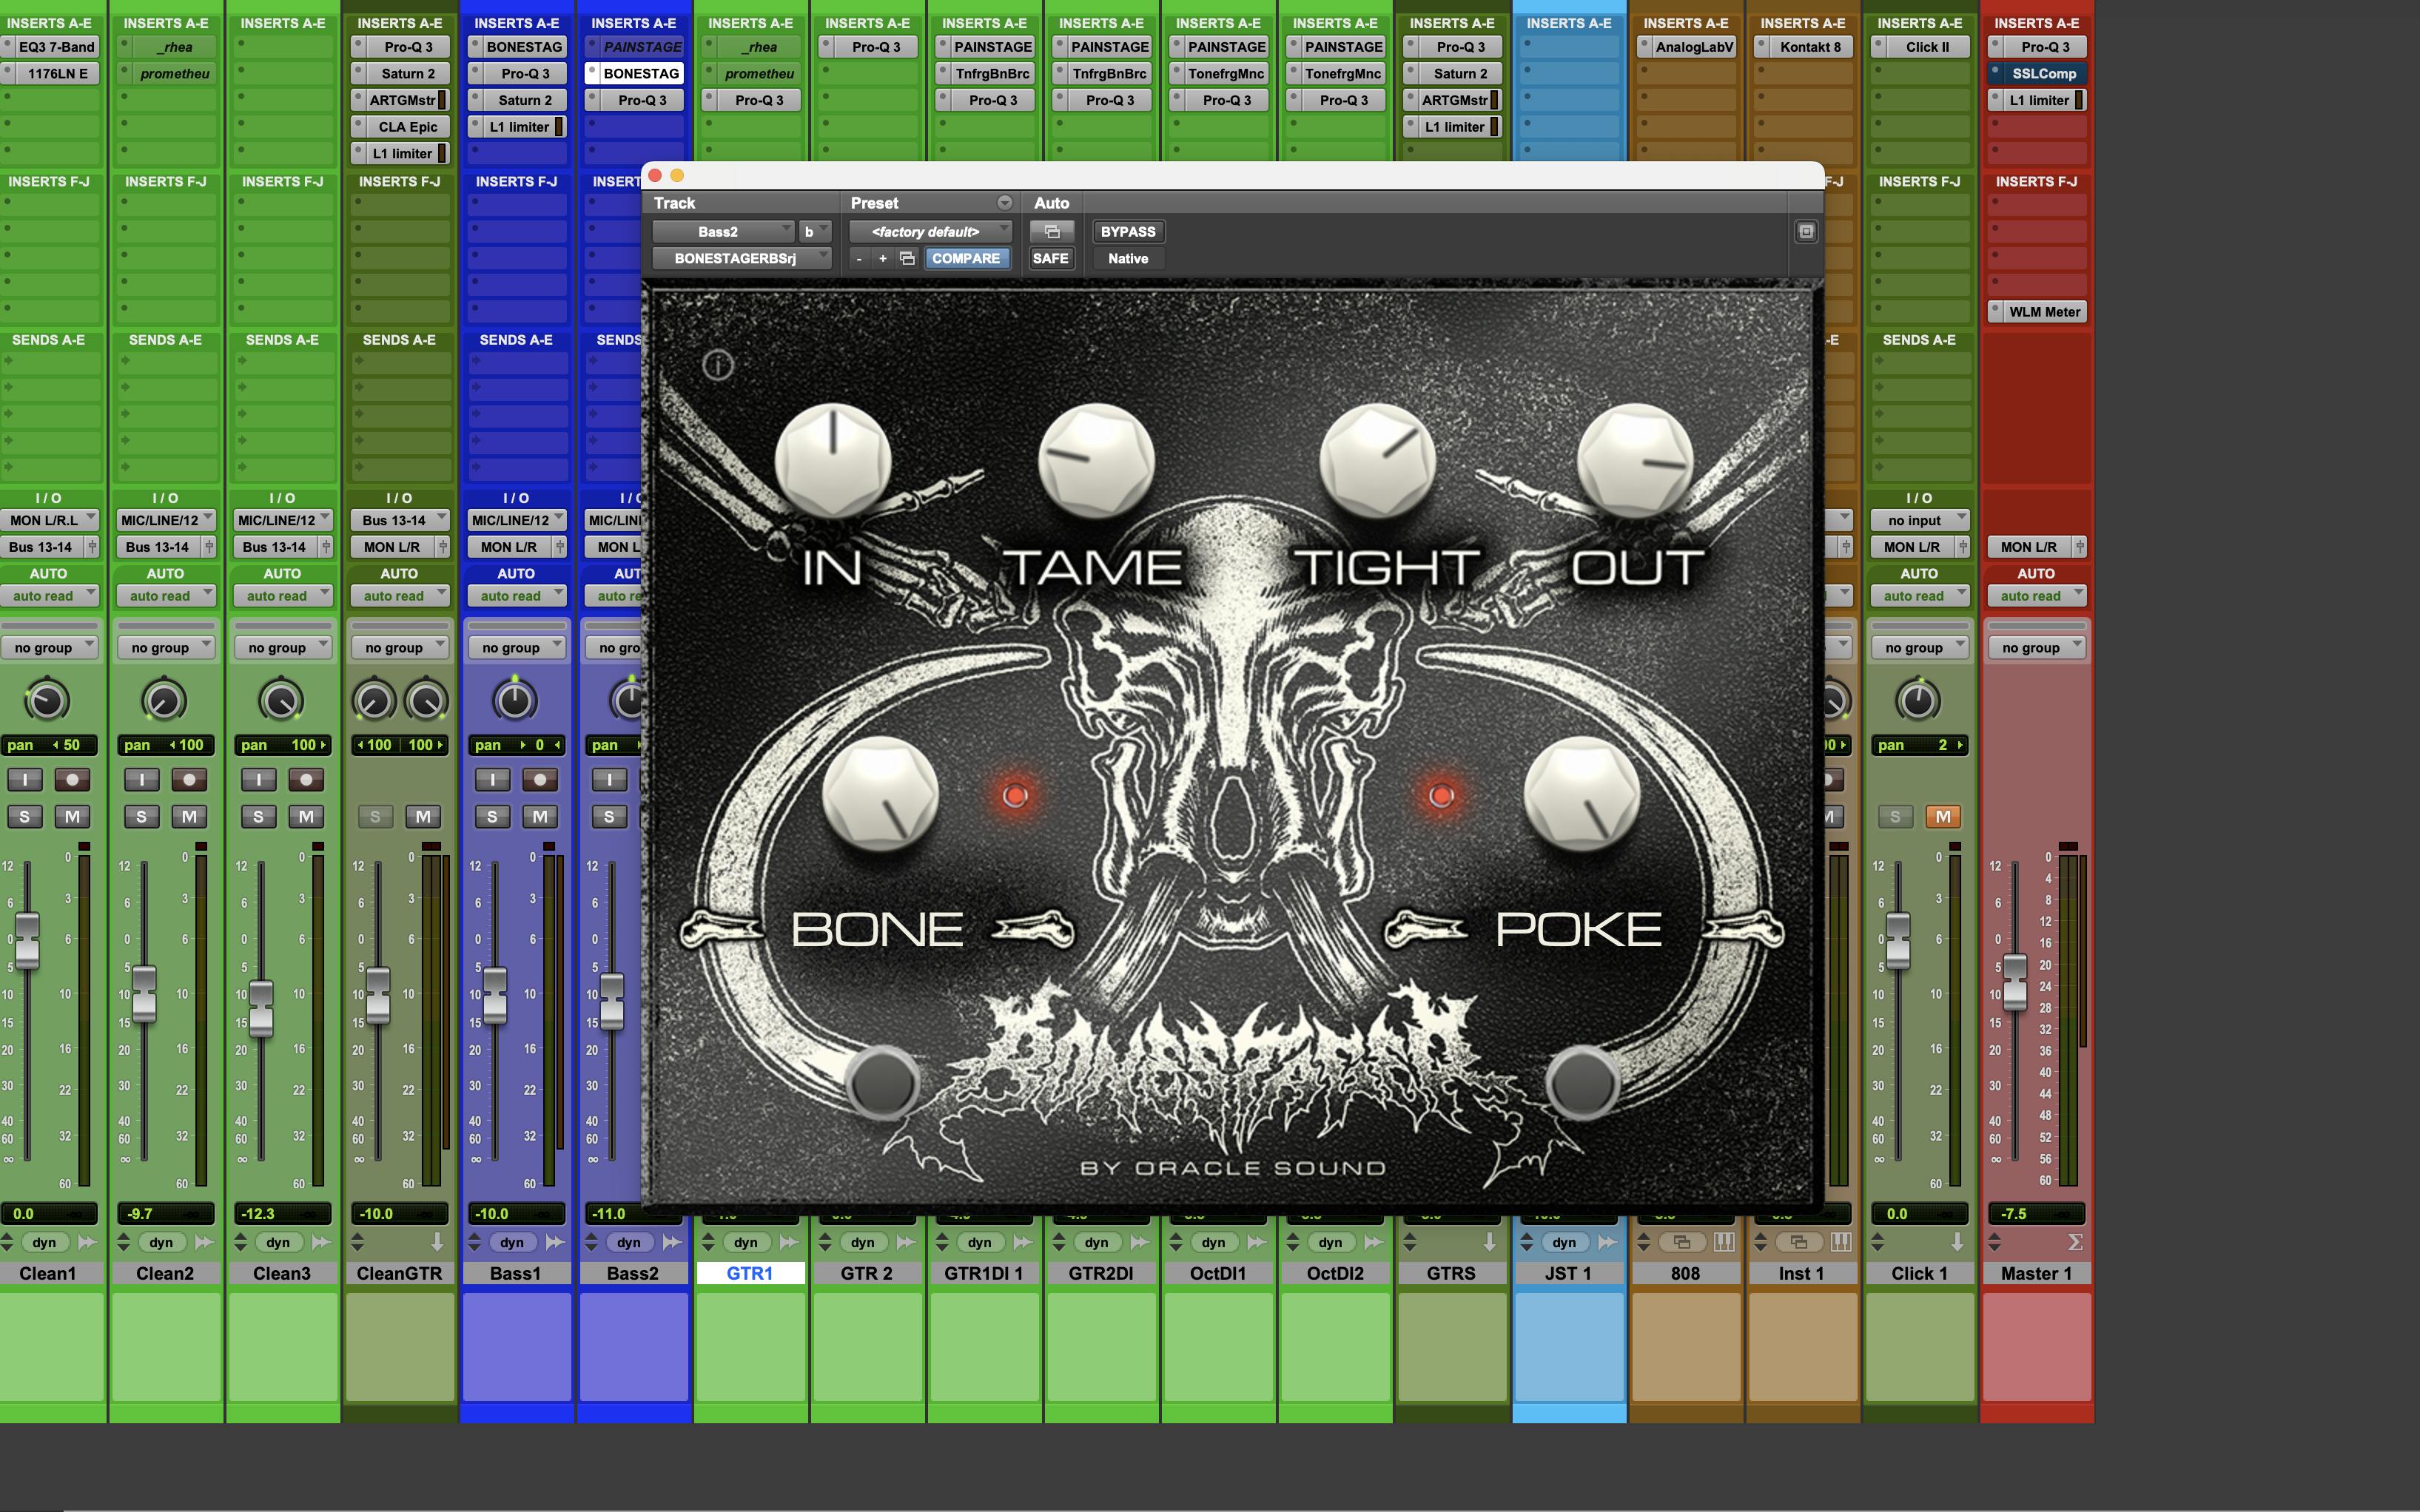
Task: Click the automation SAFE button
Action: [x=1050, y=258]
